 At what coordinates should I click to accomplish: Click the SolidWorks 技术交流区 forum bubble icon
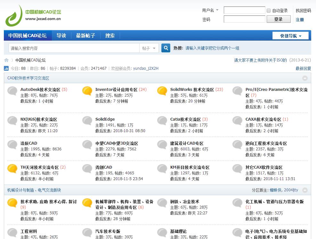[162, 91]
